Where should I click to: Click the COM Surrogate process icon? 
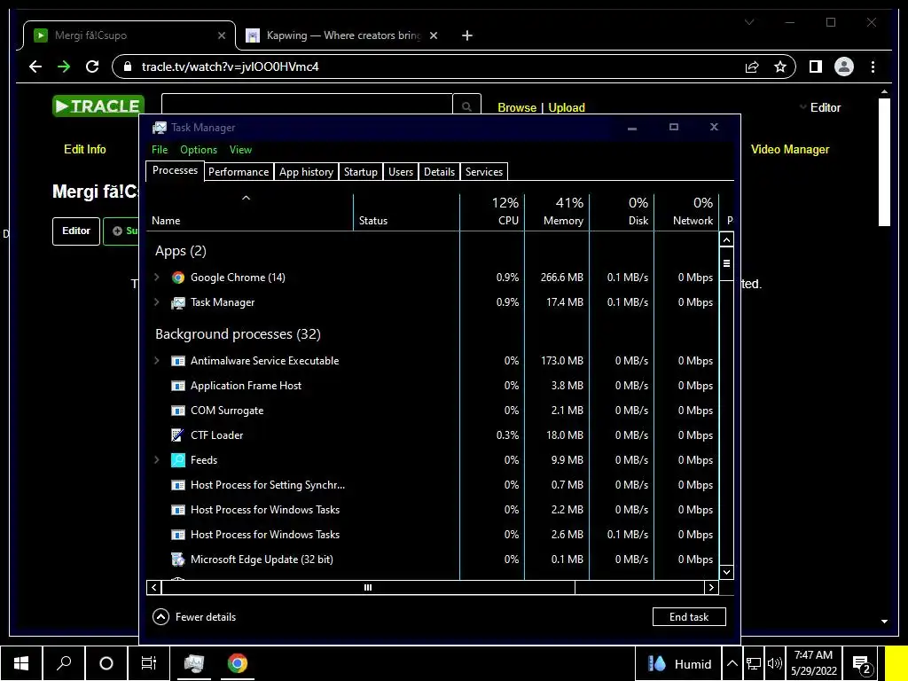tap(178, 411)
